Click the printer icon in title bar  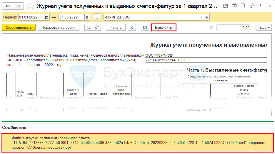(234, 6)
